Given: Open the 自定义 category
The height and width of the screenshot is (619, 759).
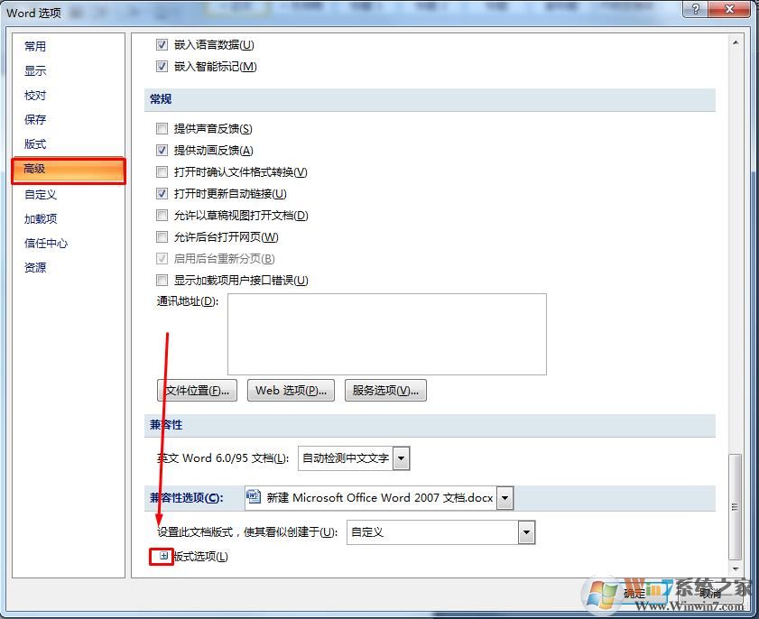Looking at the screenshot, I should [41, 195].
